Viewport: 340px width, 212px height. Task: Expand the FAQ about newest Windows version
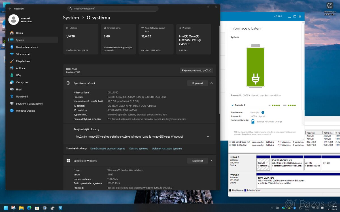(208, 137)
